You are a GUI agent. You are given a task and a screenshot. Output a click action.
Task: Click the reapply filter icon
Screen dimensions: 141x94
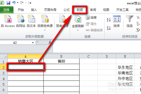pos(138,24)
